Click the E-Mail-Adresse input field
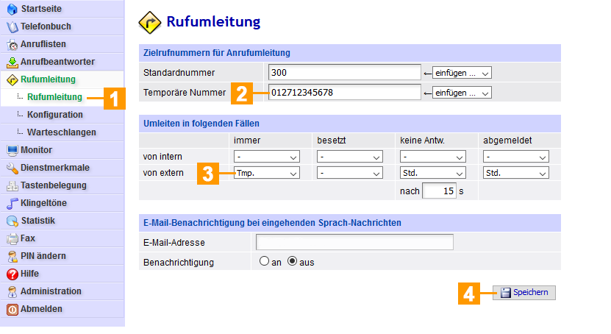The height and width of the screenshot is (334, 611). coord(354,243)
